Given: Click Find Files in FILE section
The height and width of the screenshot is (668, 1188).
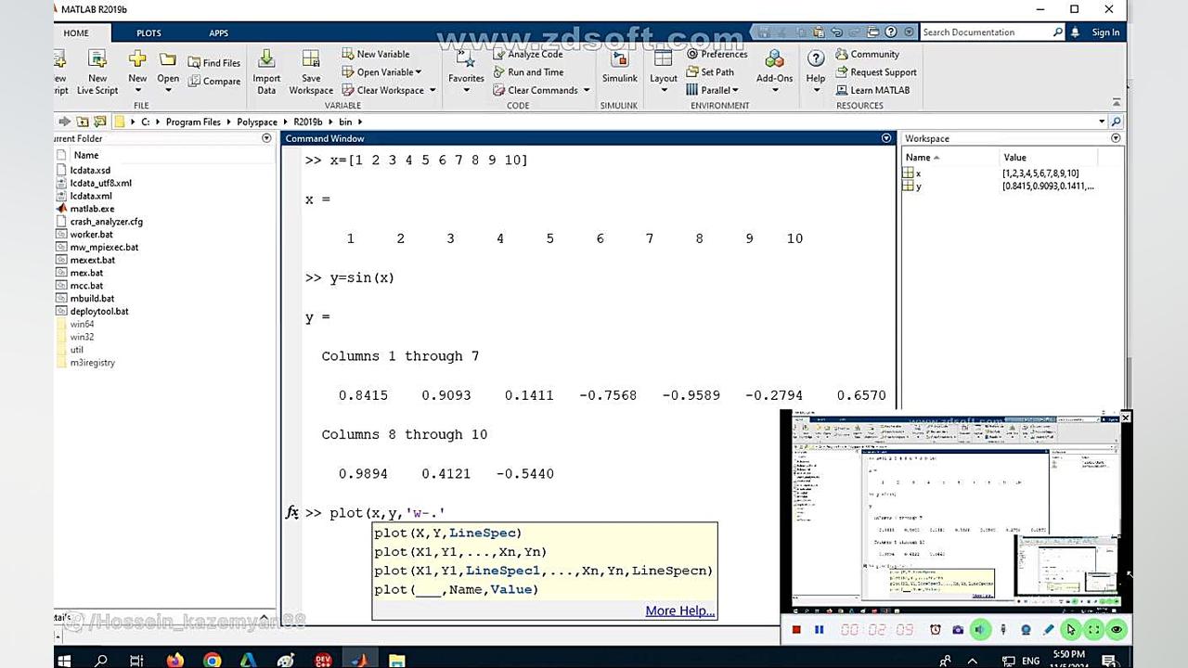Looking at the screenshot, I should point(214,63).
